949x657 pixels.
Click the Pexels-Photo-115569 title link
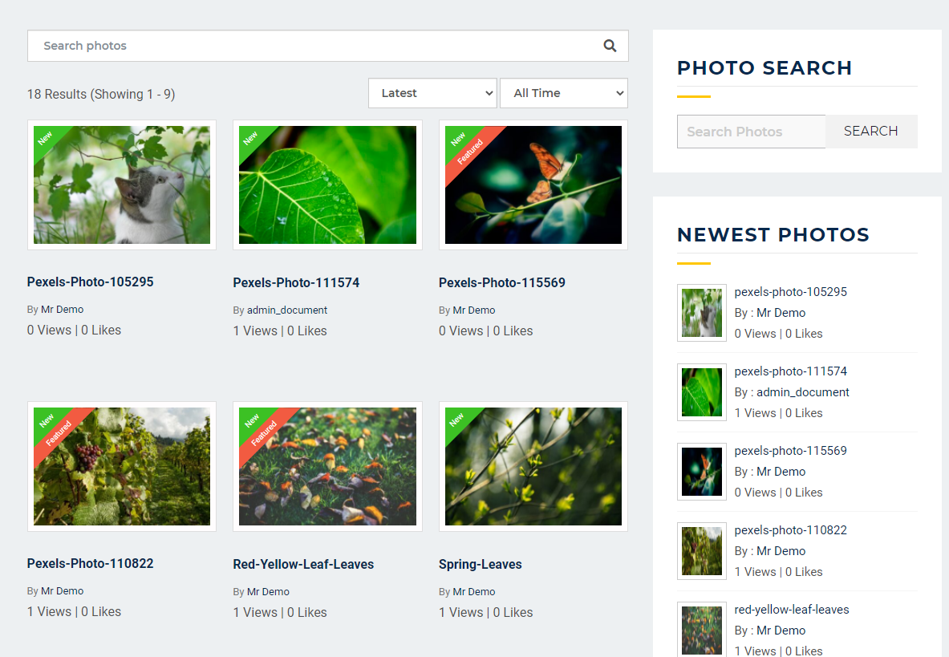(x=501, y=282)
